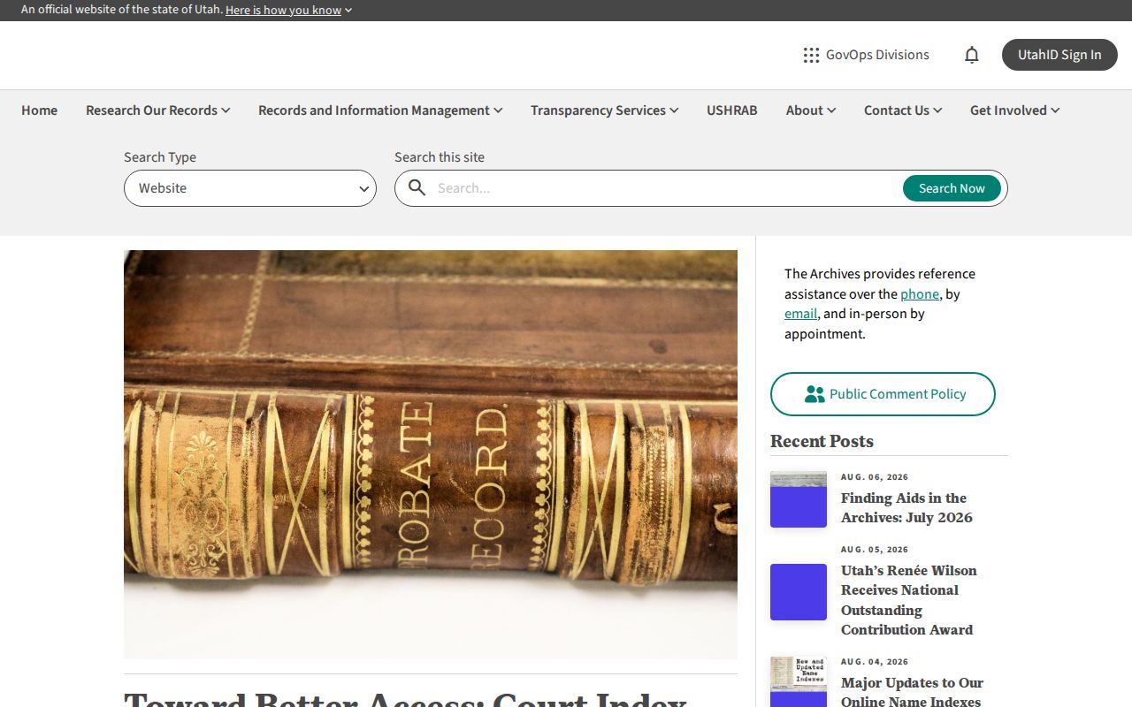Open Renée Wilson award post title
Image resolution: width=1132 pixels, height=707 pixels.
(909, 600)
